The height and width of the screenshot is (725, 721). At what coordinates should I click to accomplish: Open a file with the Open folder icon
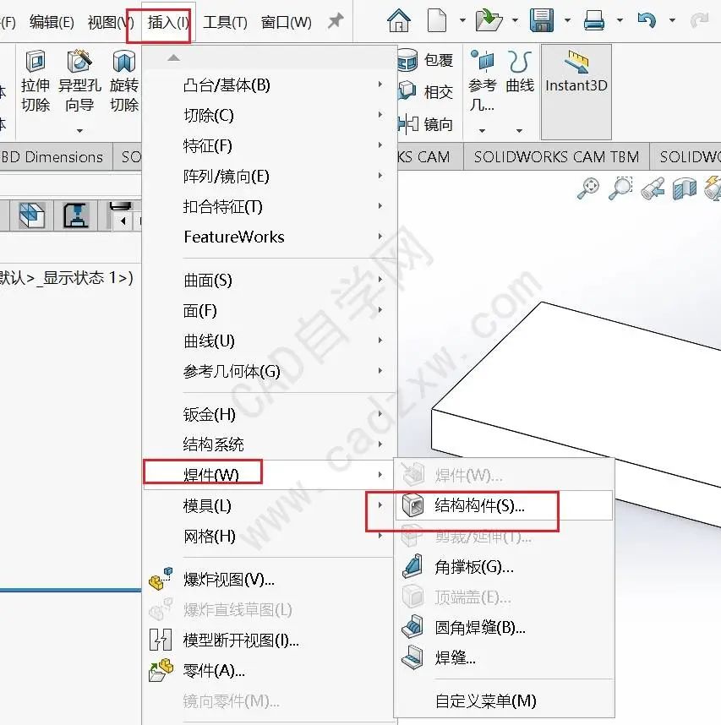click(x=489, y=20)
